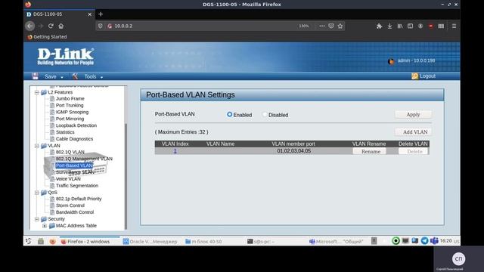Viewport: 484px width, 272px height.
Task: Click the Logout key icon
Action: pos(414,76)
